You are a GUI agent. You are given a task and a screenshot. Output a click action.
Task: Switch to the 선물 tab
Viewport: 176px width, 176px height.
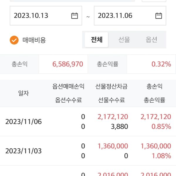pyautogui.click(x=124, y=40)
